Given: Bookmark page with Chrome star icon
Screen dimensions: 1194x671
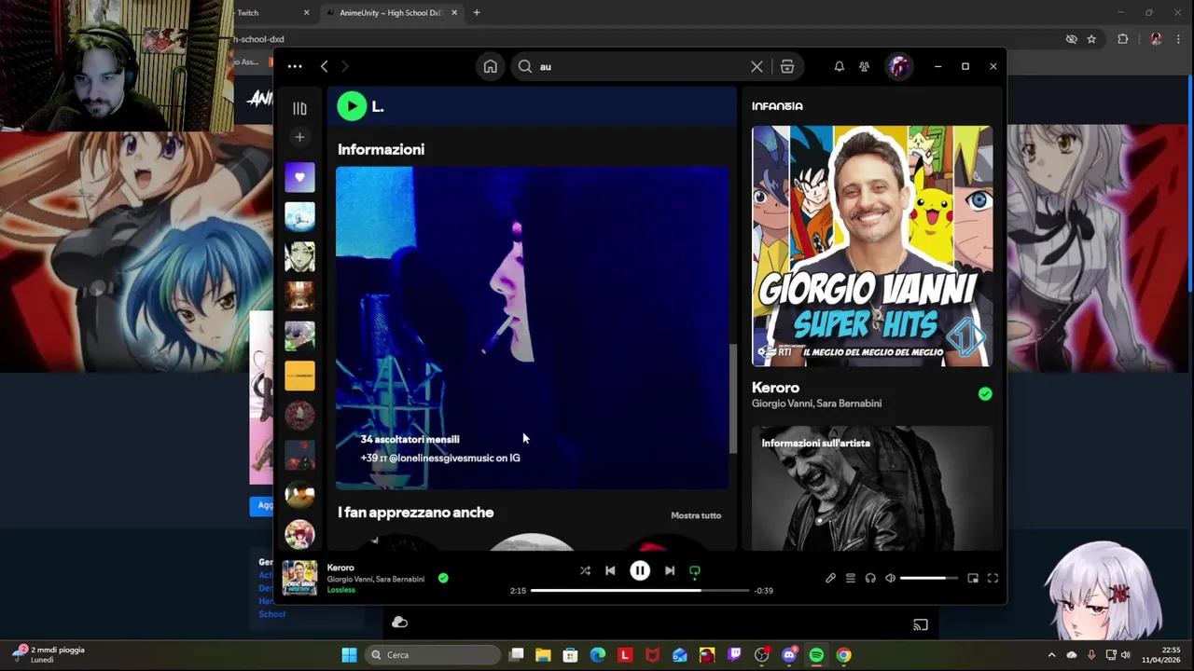Looking at the screenshot, I should tap(1091, 39).
